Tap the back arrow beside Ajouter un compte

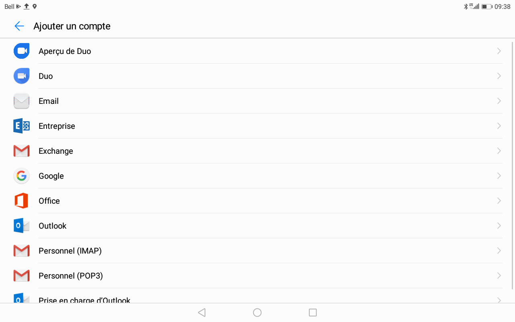pos(19,26)
